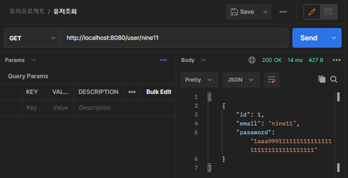Copy the response body icon
The height and width of the screenshot is (178, 348).
point(322,79)
